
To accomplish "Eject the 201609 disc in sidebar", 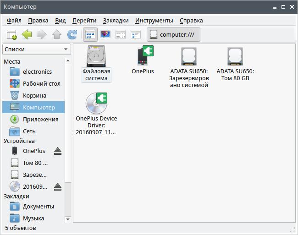I will [x=58, y=186].
